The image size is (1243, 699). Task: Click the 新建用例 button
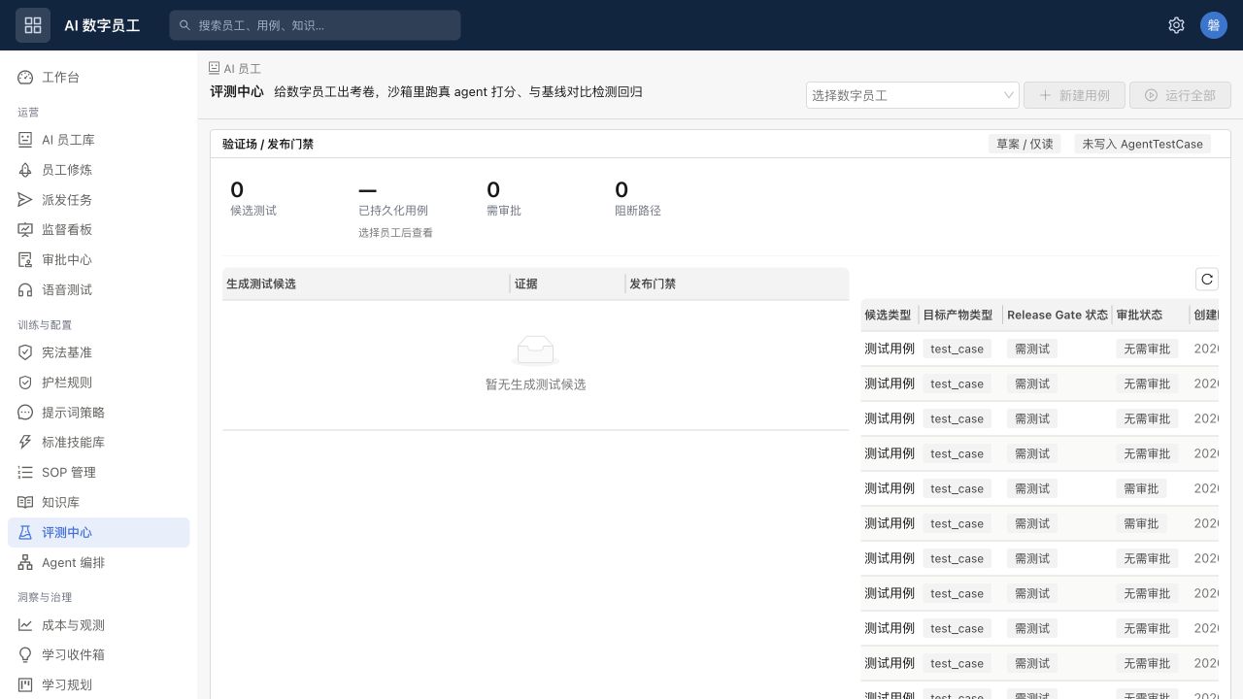click(x=1074, y=95)
